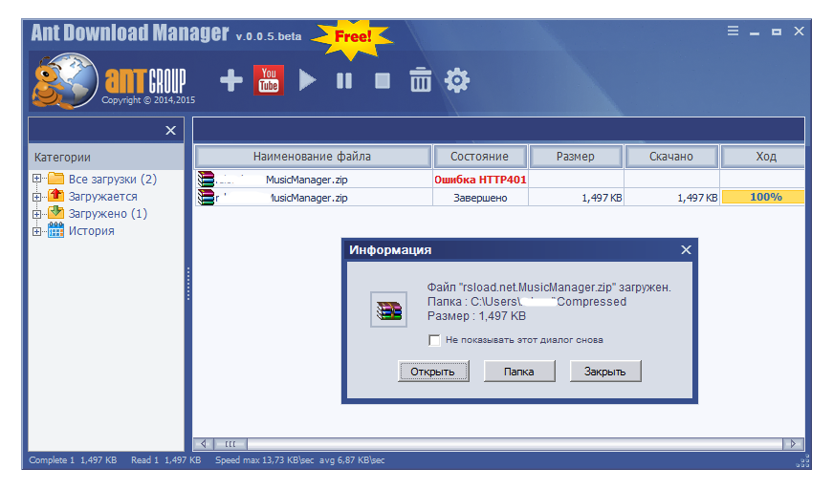The width and height of the screenshot is (833, 490).
Task: Click the archive icon in Информация dialog
Action: click(x=389, y=309)
